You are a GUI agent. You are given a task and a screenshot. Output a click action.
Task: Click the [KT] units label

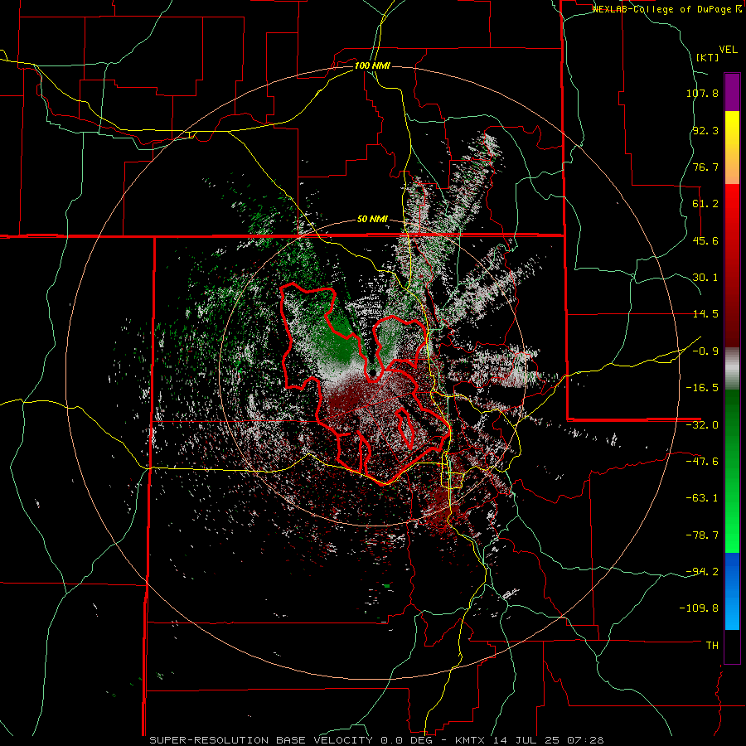click(x=707, y=57)
